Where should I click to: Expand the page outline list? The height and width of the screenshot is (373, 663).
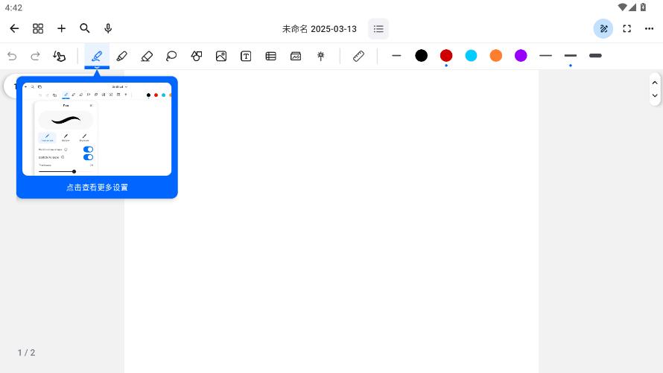click(x=378, y=29)
